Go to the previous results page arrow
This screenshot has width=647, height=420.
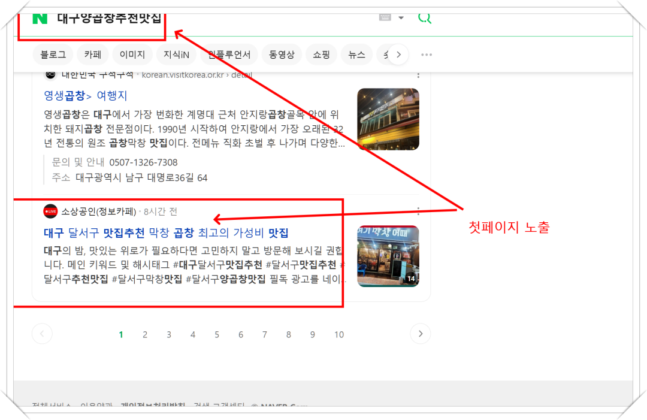pyautogui.click(x=42, y=334)
